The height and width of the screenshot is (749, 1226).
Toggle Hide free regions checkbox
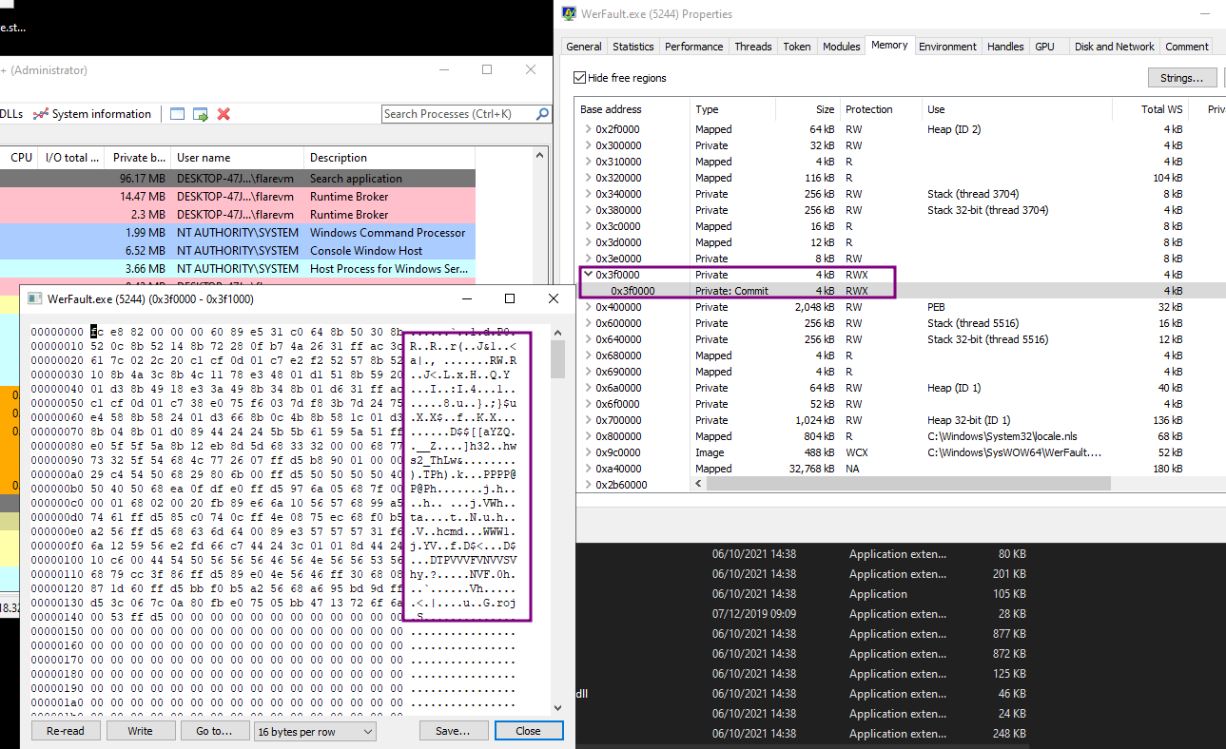pos(580,78)
